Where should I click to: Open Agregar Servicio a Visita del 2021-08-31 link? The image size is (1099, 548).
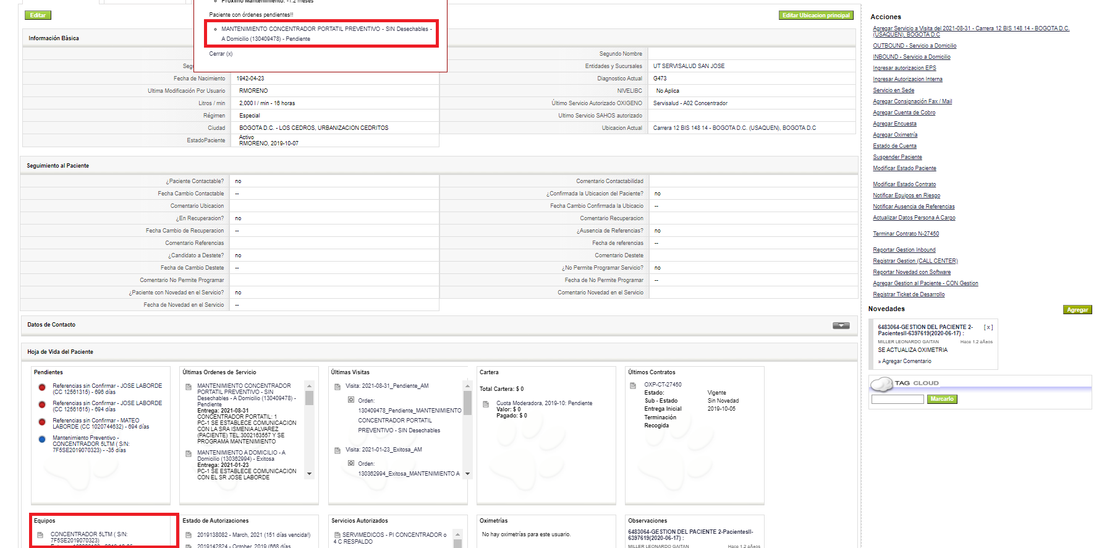click(971, 32)
